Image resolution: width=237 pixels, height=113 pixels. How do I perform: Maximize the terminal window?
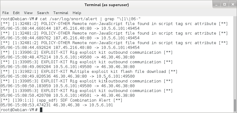[224, 5]
